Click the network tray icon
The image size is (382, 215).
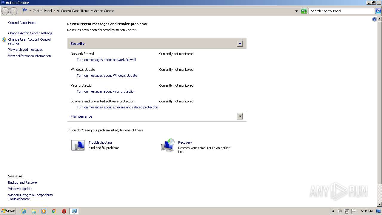coord(346,211)
